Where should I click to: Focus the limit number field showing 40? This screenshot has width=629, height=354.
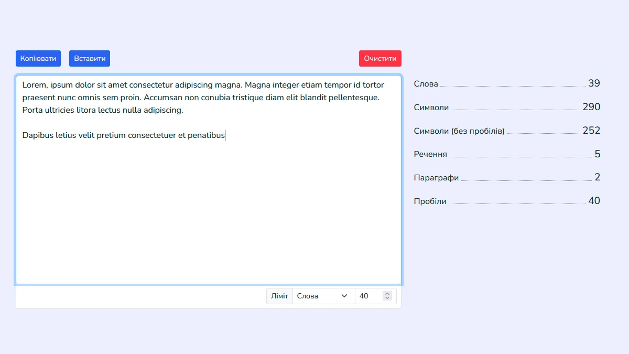368,296
